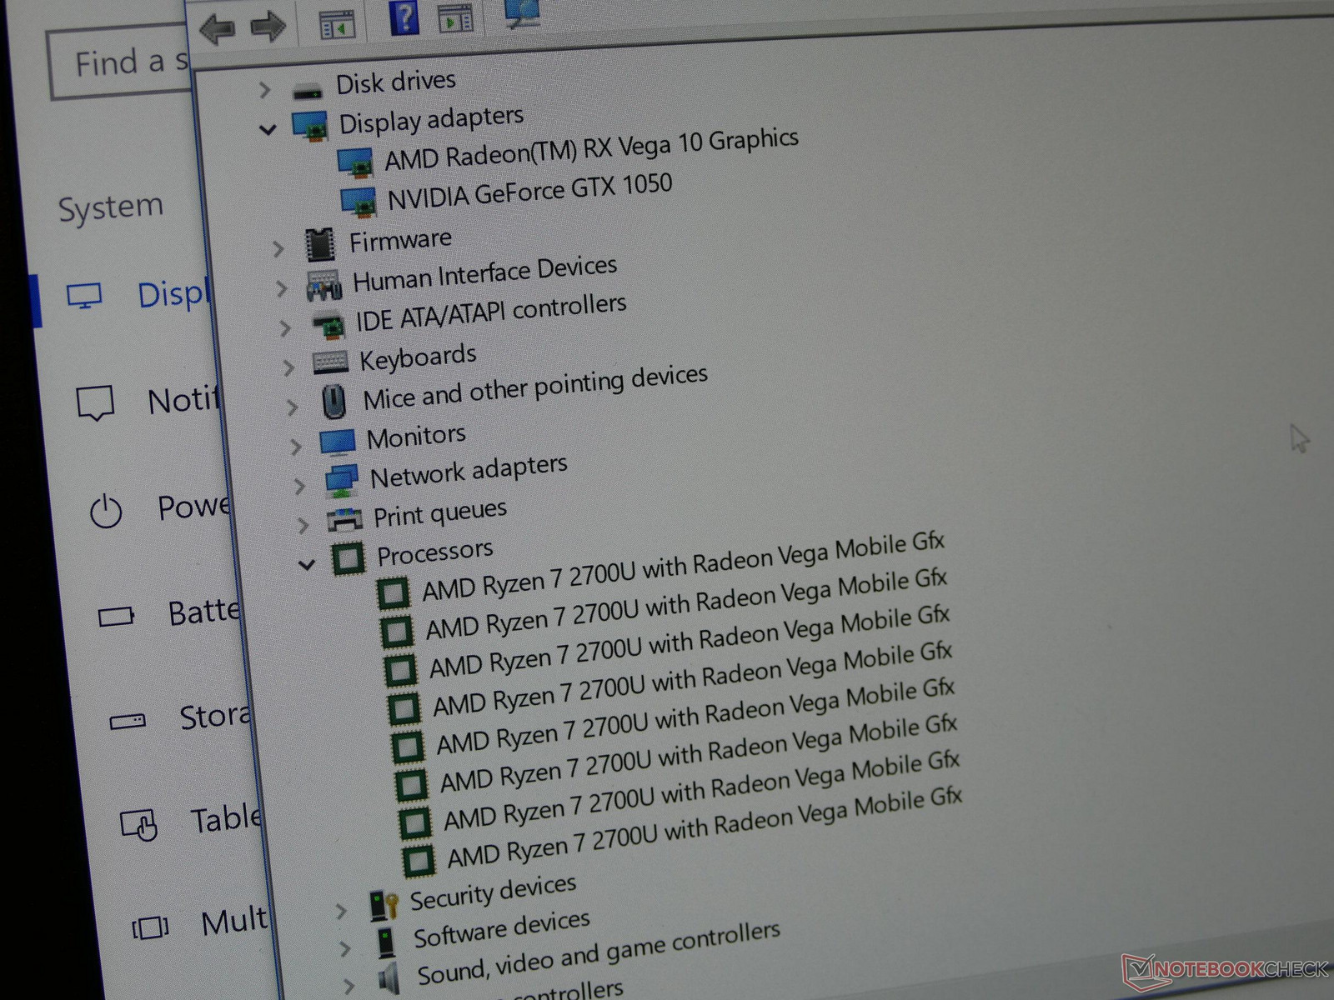Viewport: 1334px width, 1000px height.
Task: Click the Tablet mode icon in Settings sidebar
Action: click(138, 825)
